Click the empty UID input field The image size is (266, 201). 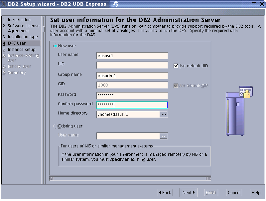(132, 65)
